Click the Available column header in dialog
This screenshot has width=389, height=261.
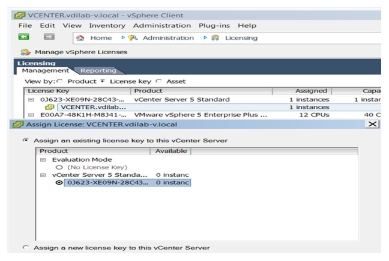pos(170,151)
